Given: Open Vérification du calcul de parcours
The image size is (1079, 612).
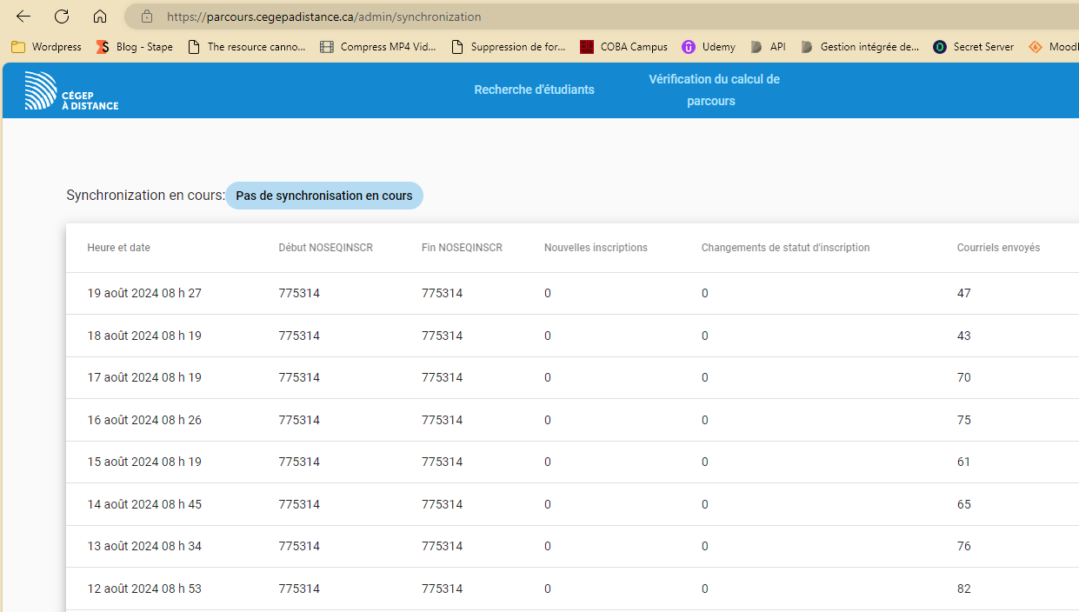Looking at the screenshot, I should pyautogui.click(x=713, y=90).
